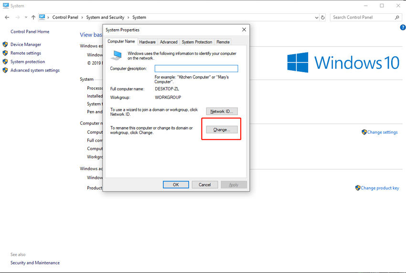Click the Forward navigation arrow
The image size is (406, 273).
click(x=17, y=17)
